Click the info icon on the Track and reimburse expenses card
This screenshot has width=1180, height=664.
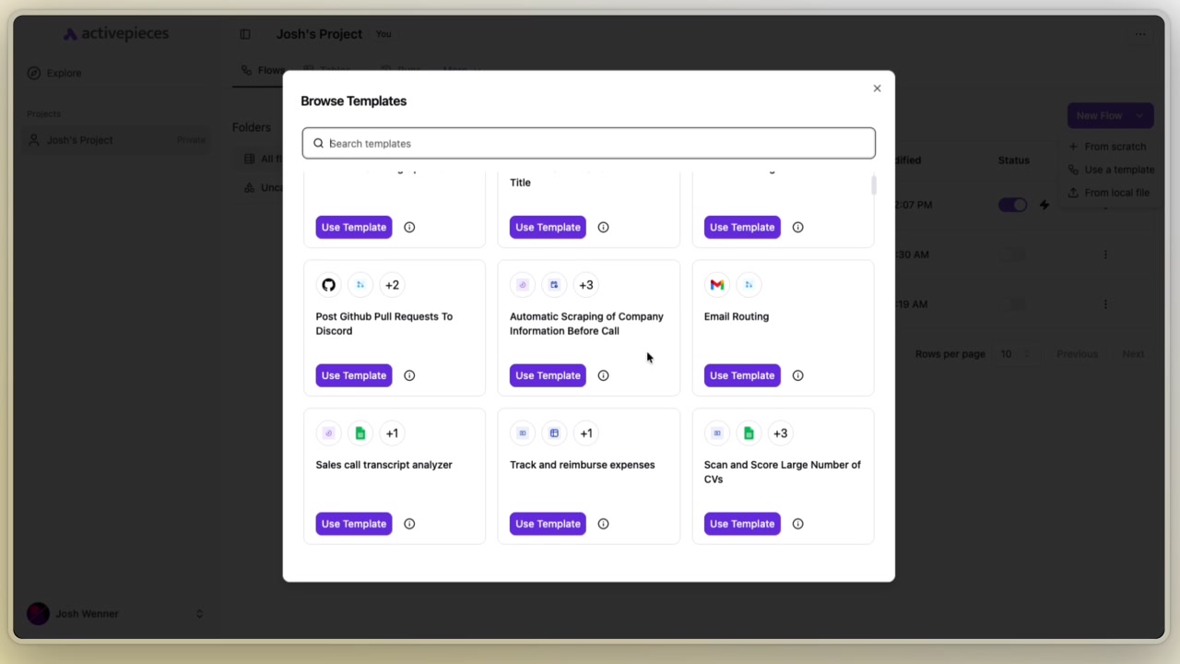[603, 523]
